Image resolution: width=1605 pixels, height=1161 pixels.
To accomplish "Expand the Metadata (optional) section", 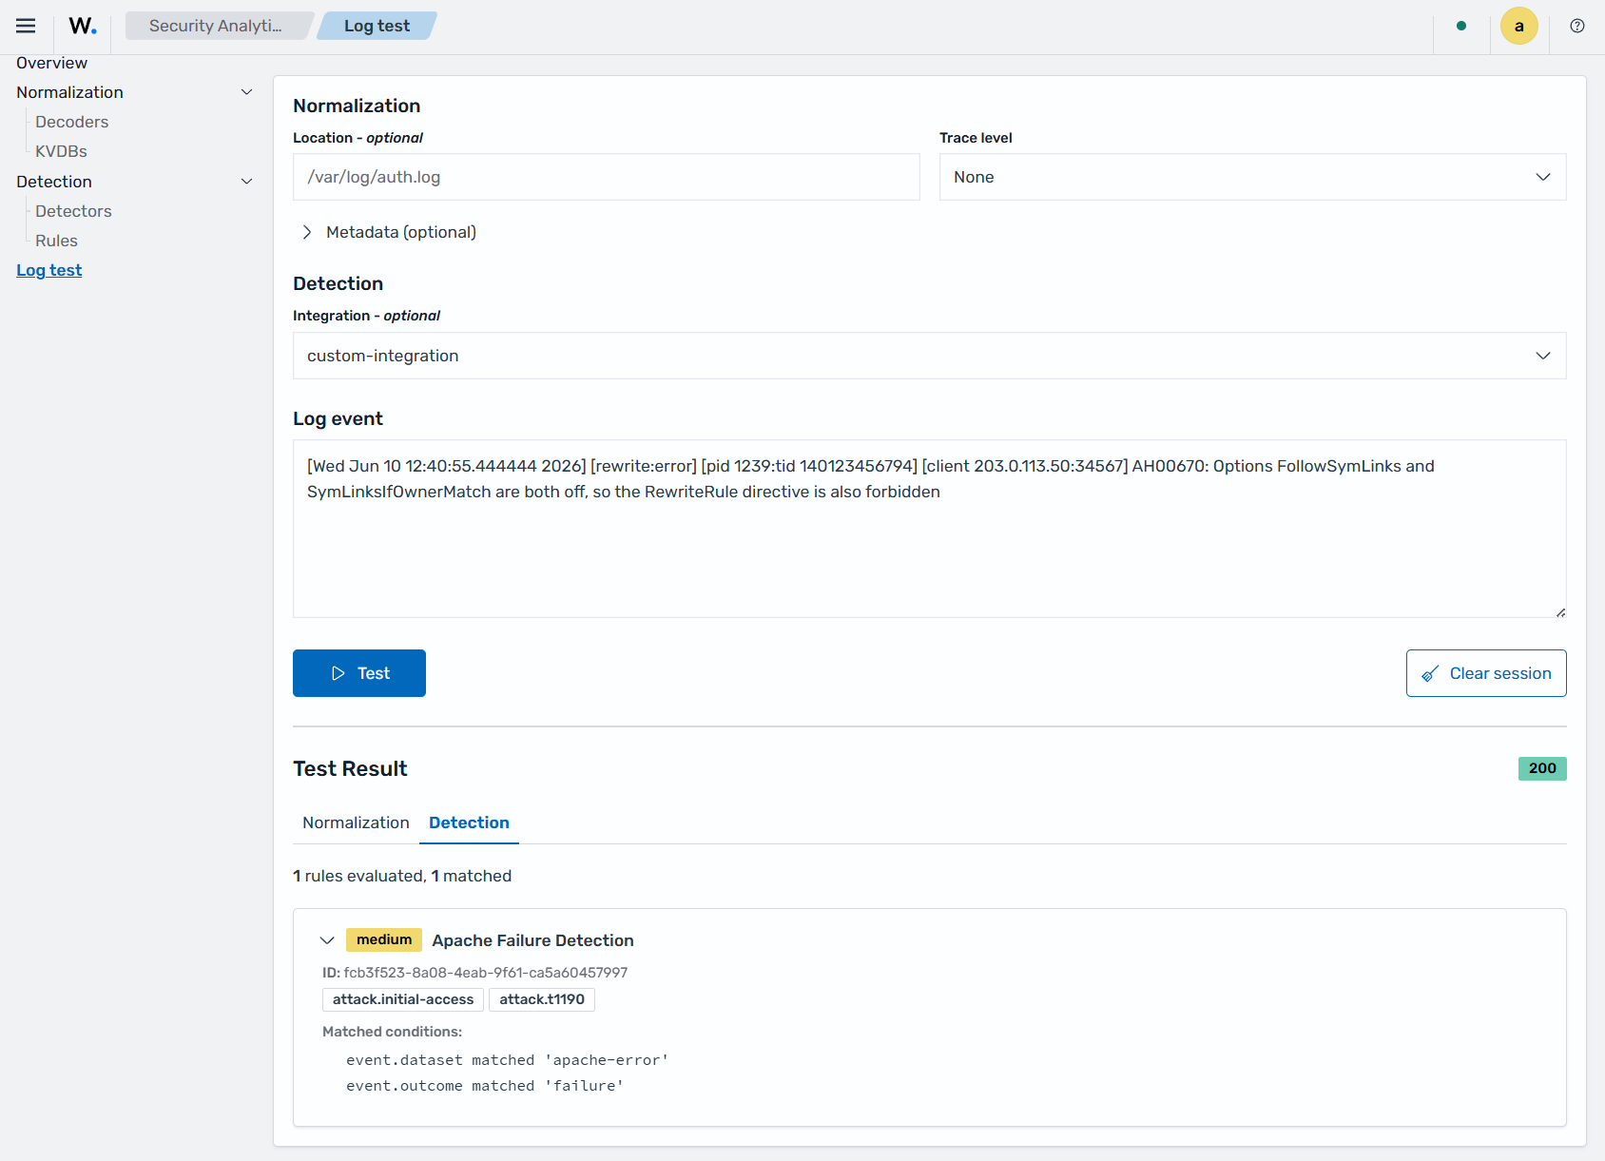I will tap(388, 232).
